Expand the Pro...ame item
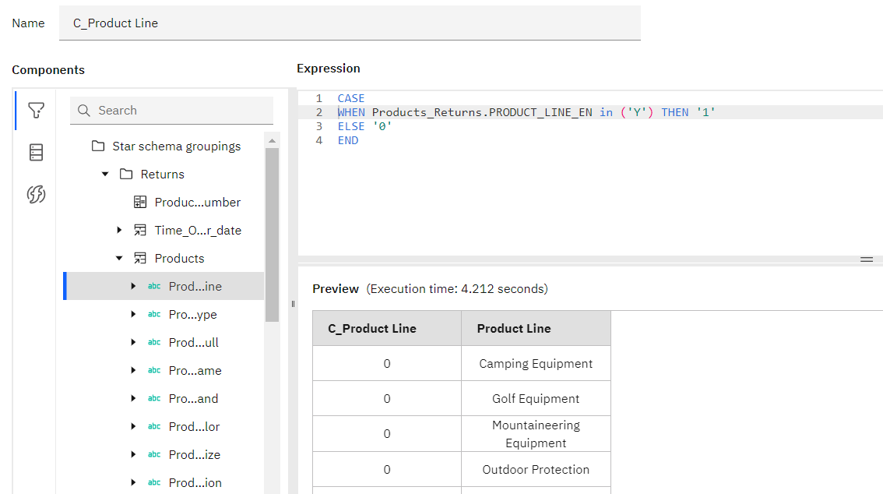The height and width of the screenshot is (494, 883). (x=133, y=371)
